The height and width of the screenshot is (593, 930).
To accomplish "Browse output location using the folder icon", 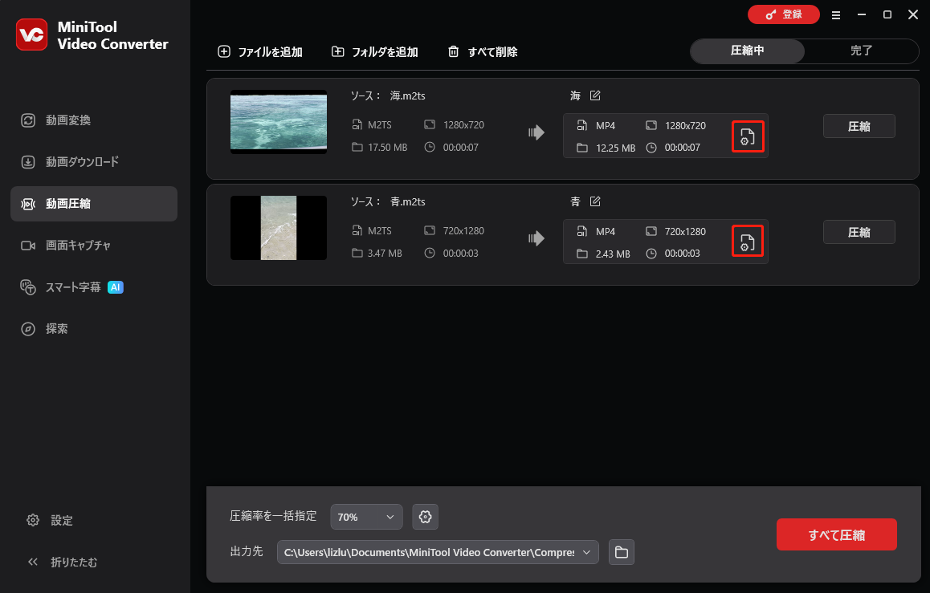I will click(622, 552).
